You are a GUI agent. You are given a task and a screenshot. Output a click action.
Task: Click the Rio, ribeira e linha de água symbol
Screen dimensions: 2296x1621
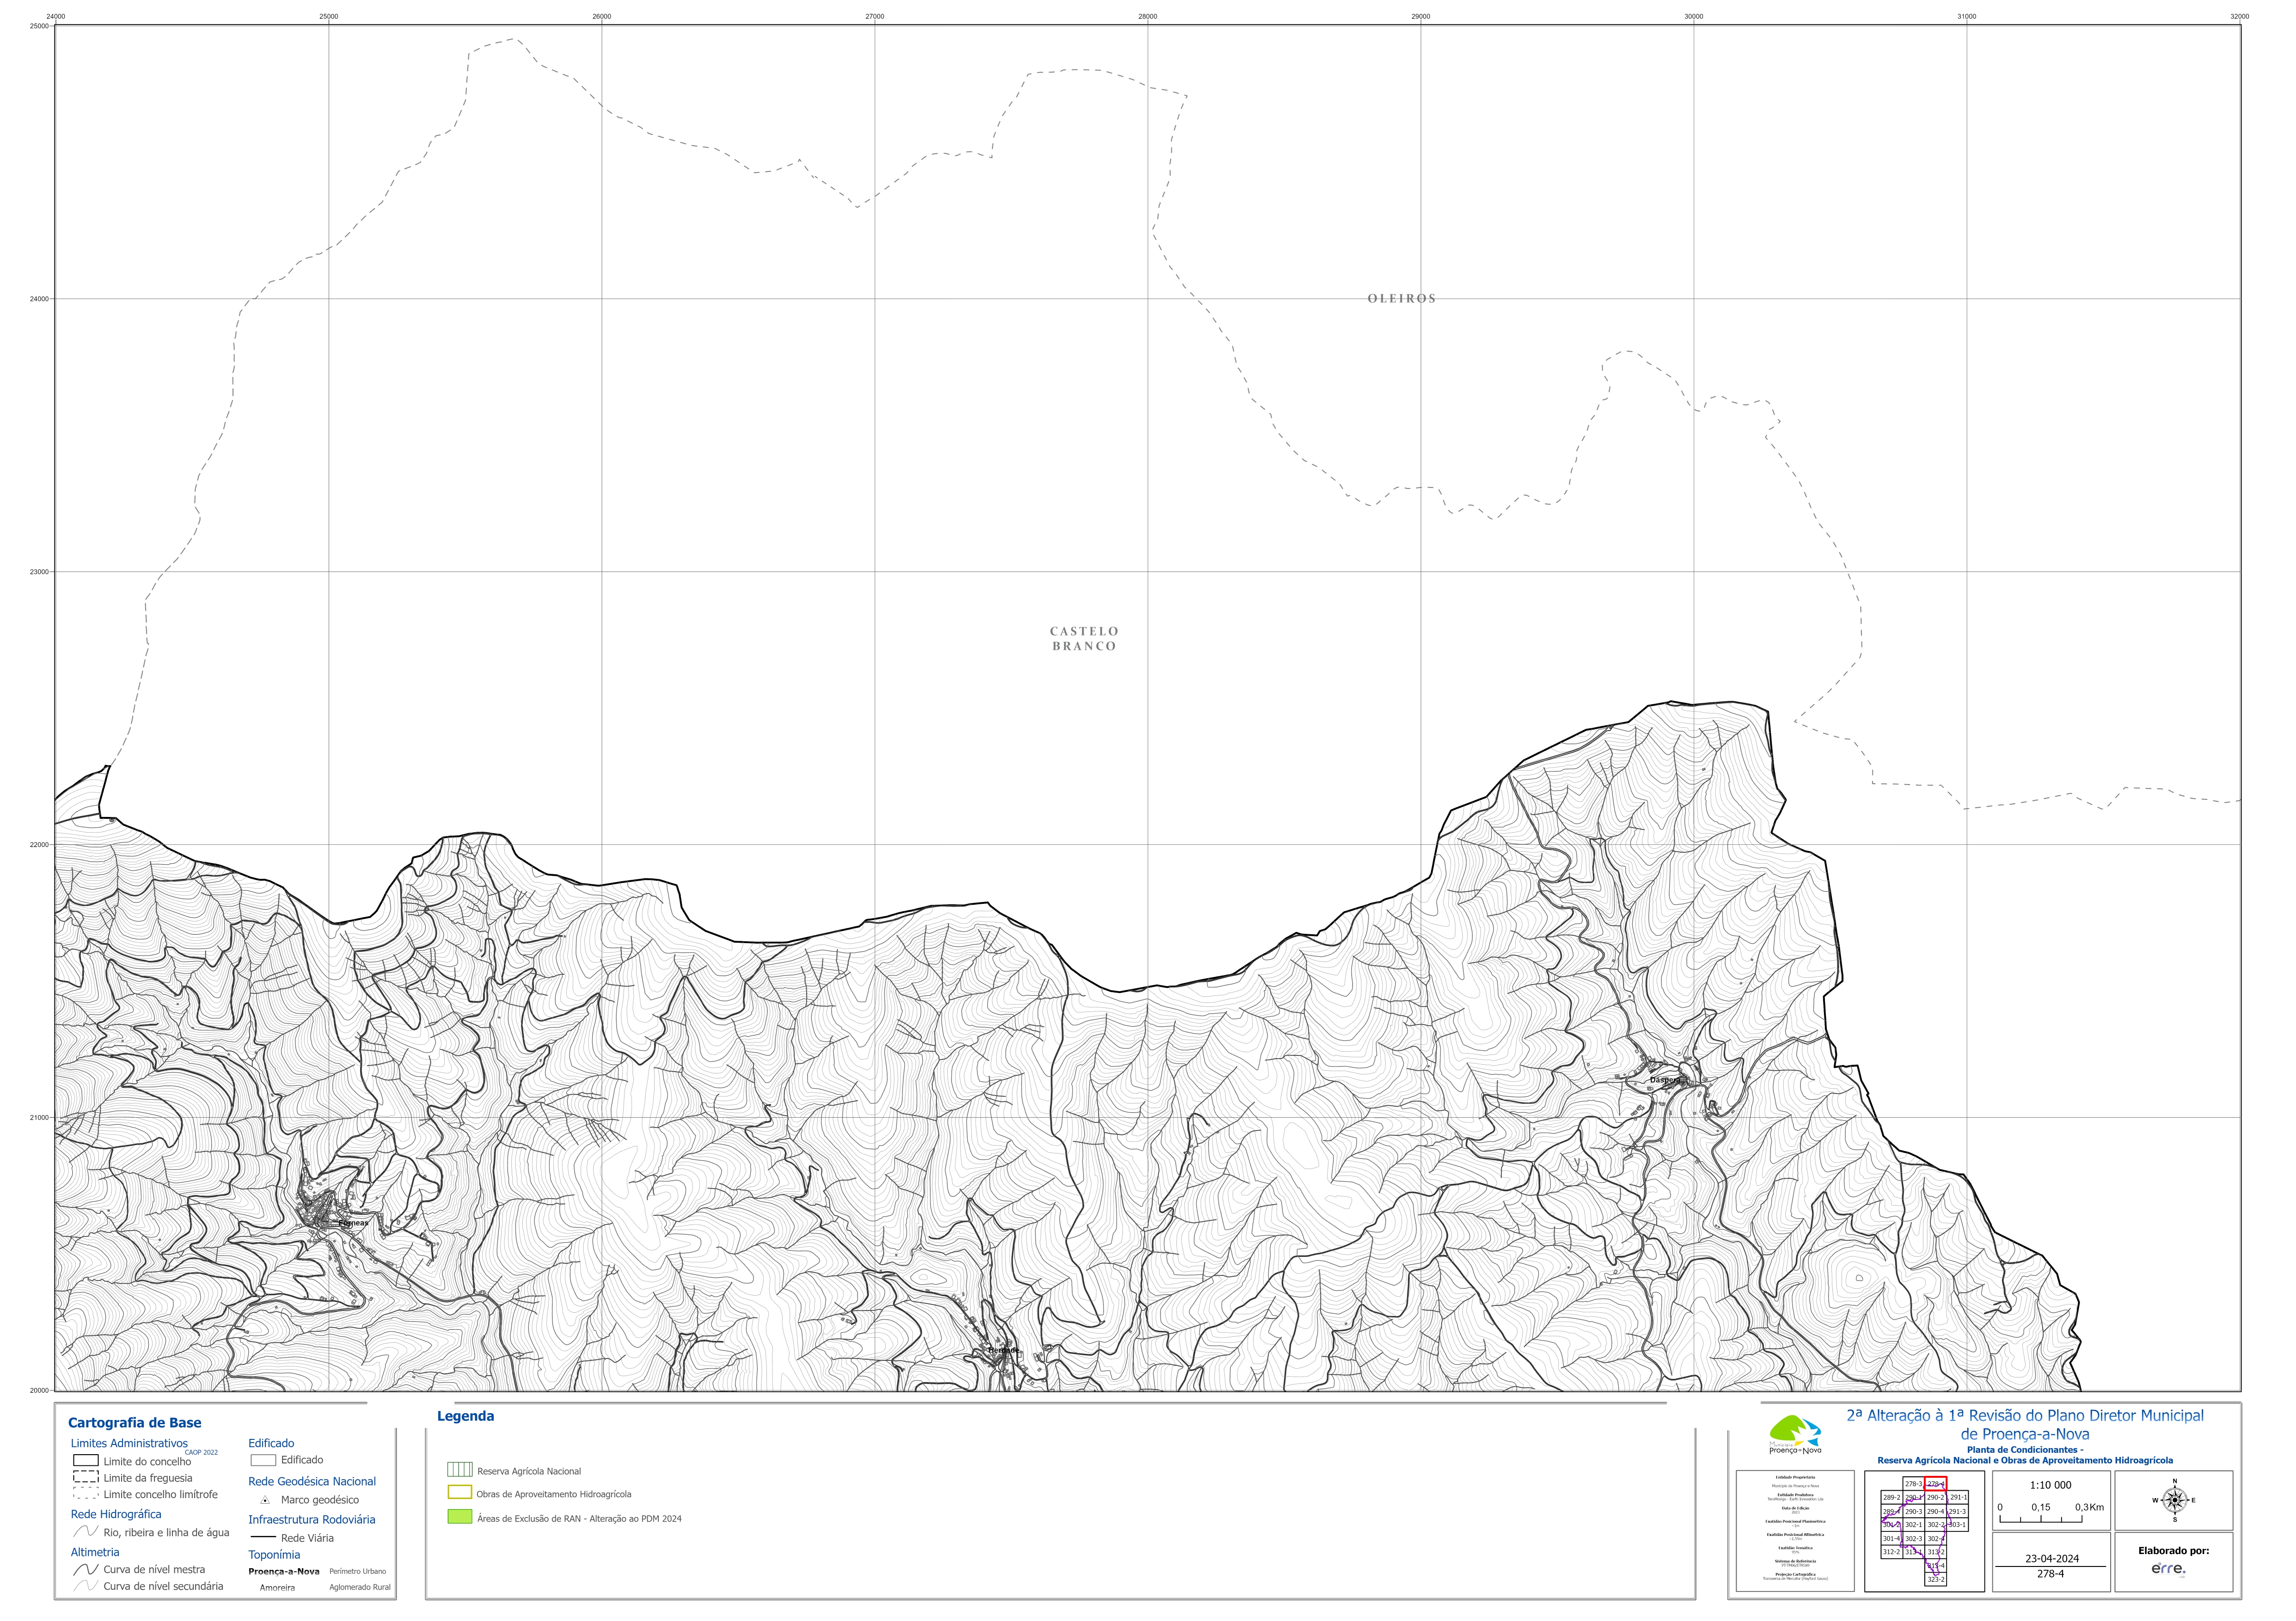pyautogui.click(x=86, y=1531)
